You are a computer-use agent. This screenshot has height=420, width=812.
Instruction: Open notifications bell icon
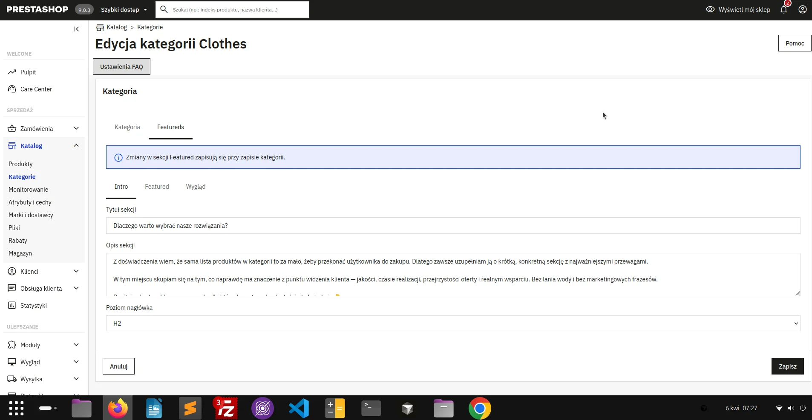point(784,9)
